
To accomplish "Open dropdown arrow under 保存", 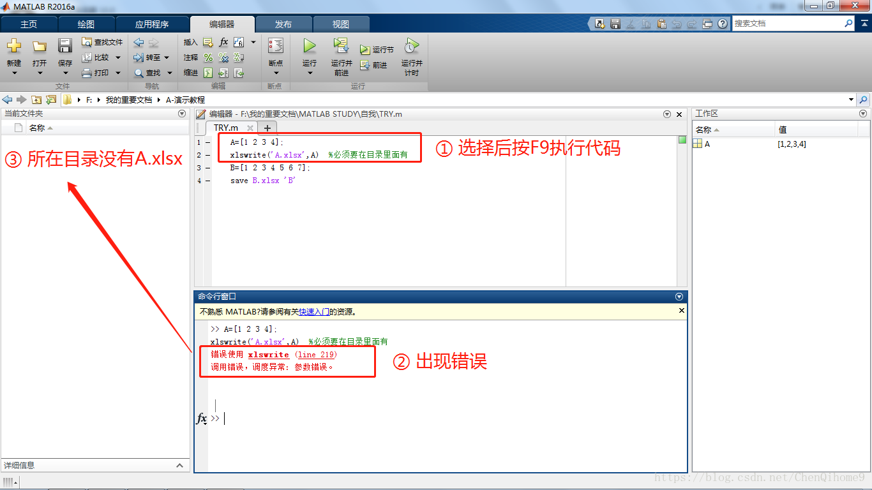I will [65, 73].
